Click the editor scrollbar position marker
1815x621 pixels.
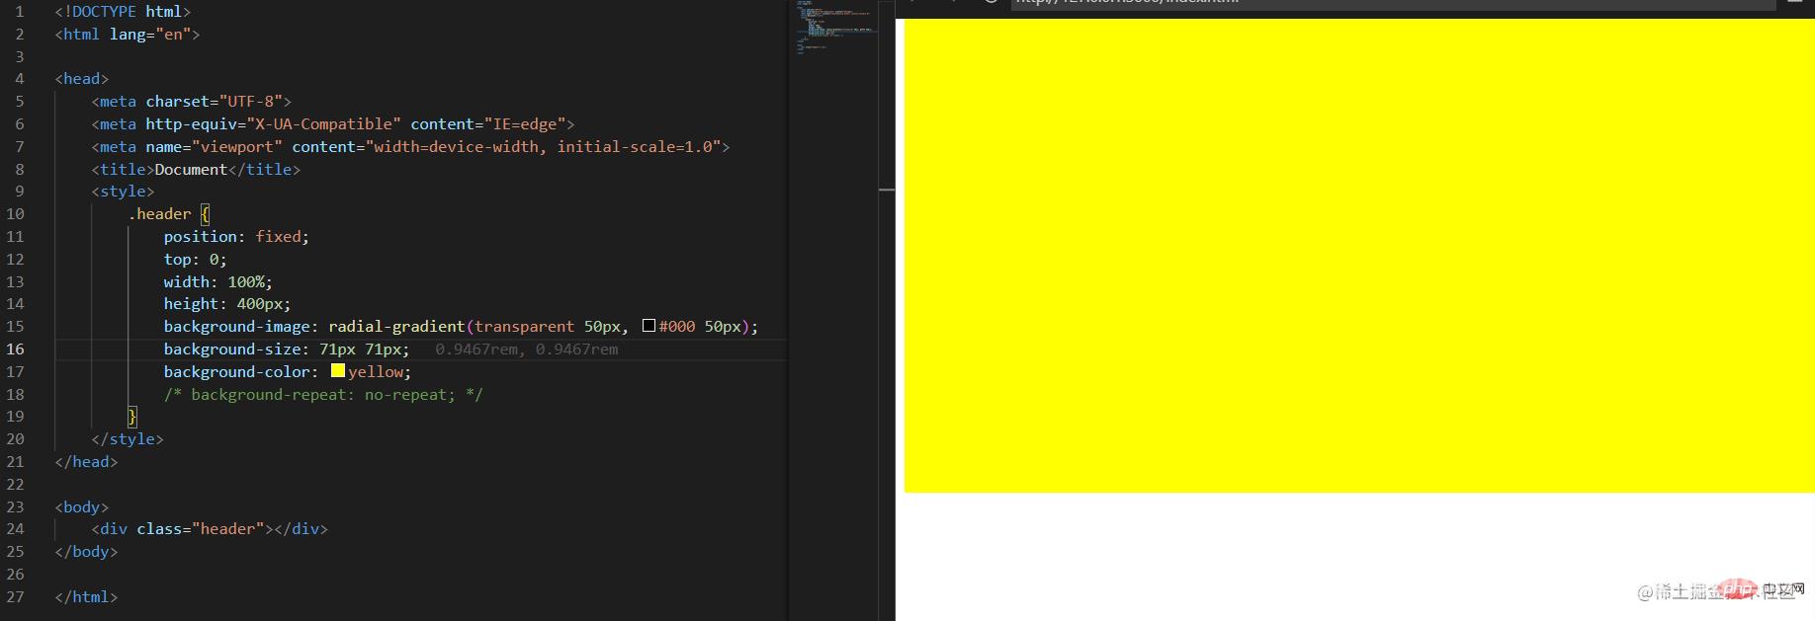point(887,190)
